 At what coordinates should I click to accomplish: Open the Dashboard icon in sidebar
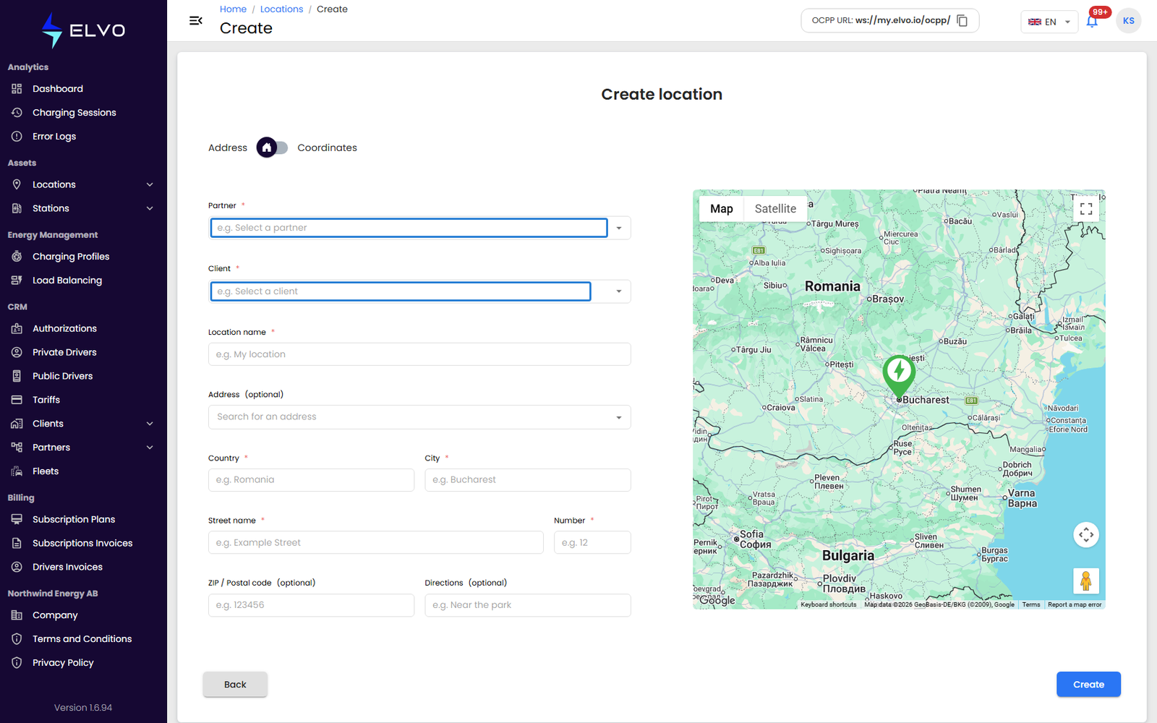tap(17, 89)
